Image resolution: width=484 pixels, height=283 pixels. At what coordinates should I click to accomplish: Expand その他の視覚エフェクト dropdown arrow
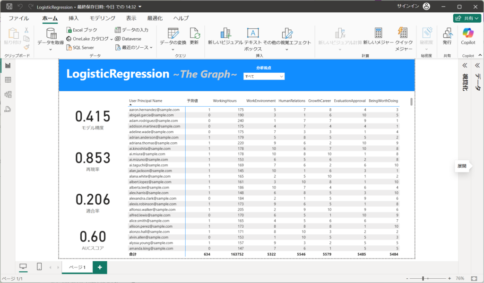pyautogui.click(x=287, y=50)
